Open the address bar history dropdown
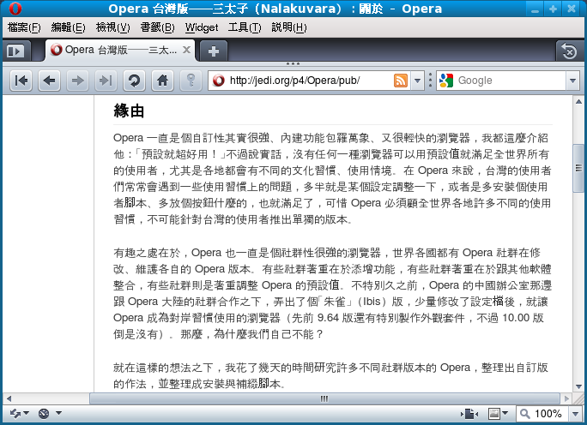 [417, 81]
